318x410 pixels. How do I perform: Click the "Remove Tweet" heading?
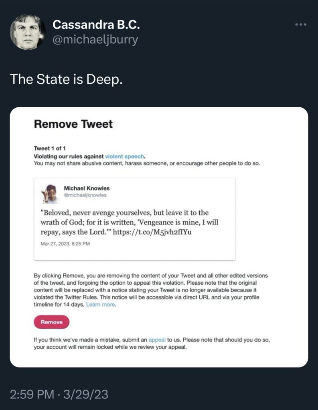coord(73,124)
